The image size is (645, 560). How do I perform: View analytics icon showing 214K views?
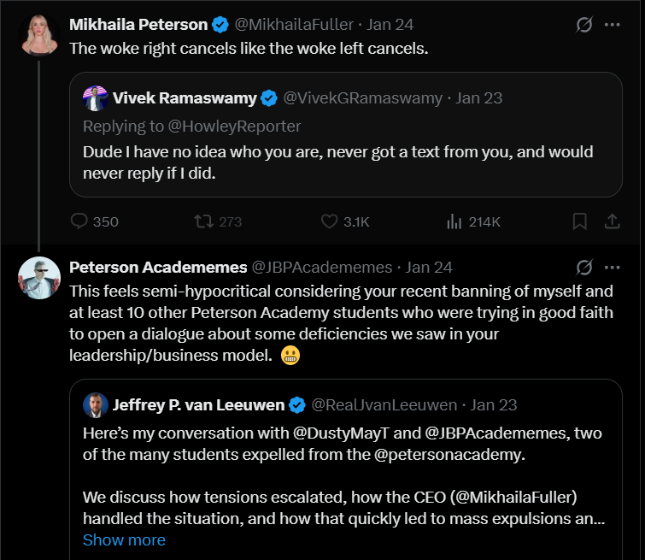[x=454, y=221]
